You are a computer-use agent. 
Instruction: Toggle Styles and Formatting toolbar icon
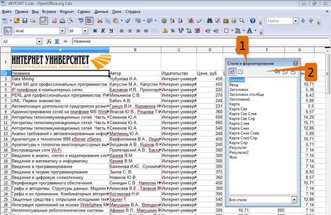8,31
